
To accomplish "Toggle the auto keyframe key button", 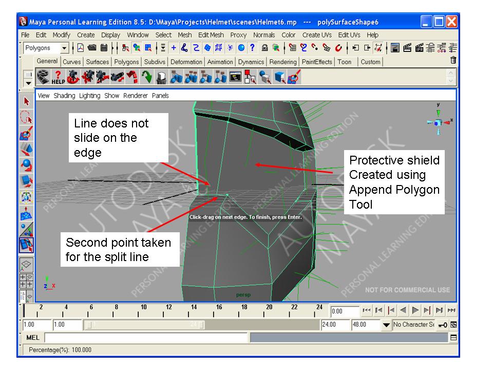I will click(x=443, y=325).
